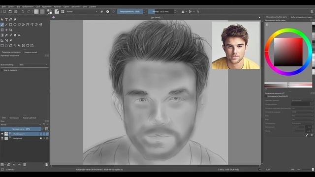The width and height of the screenshot is (315, 177).
Task: Select the Multibrush tool
Action: tap(40, 25)
